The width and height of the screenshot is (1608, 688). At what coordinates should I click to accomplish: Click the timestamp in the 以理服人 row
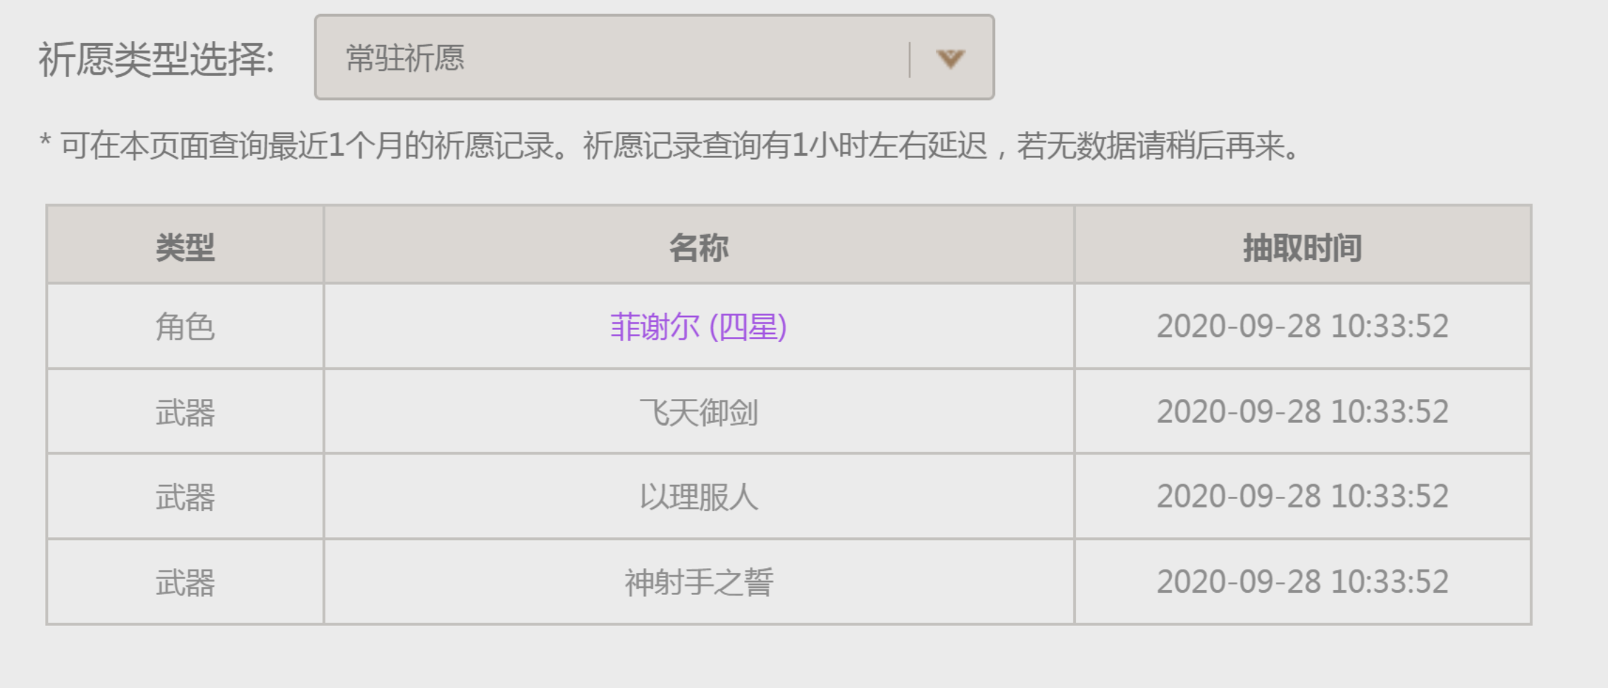pos(1302,497)
